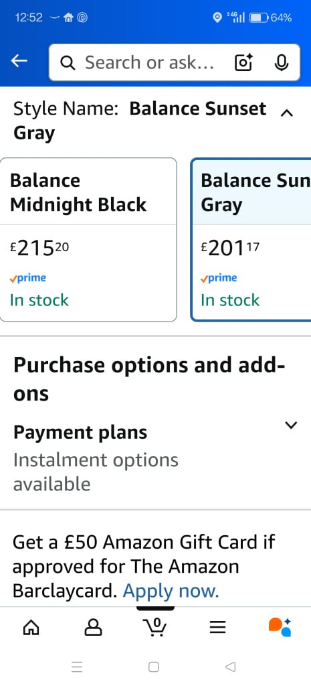Open Android recent apps button

(x=77, y=667)
